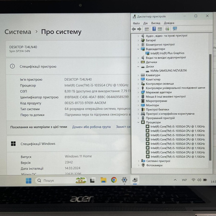Click the update driver toolbar icon

pos(167,29)
